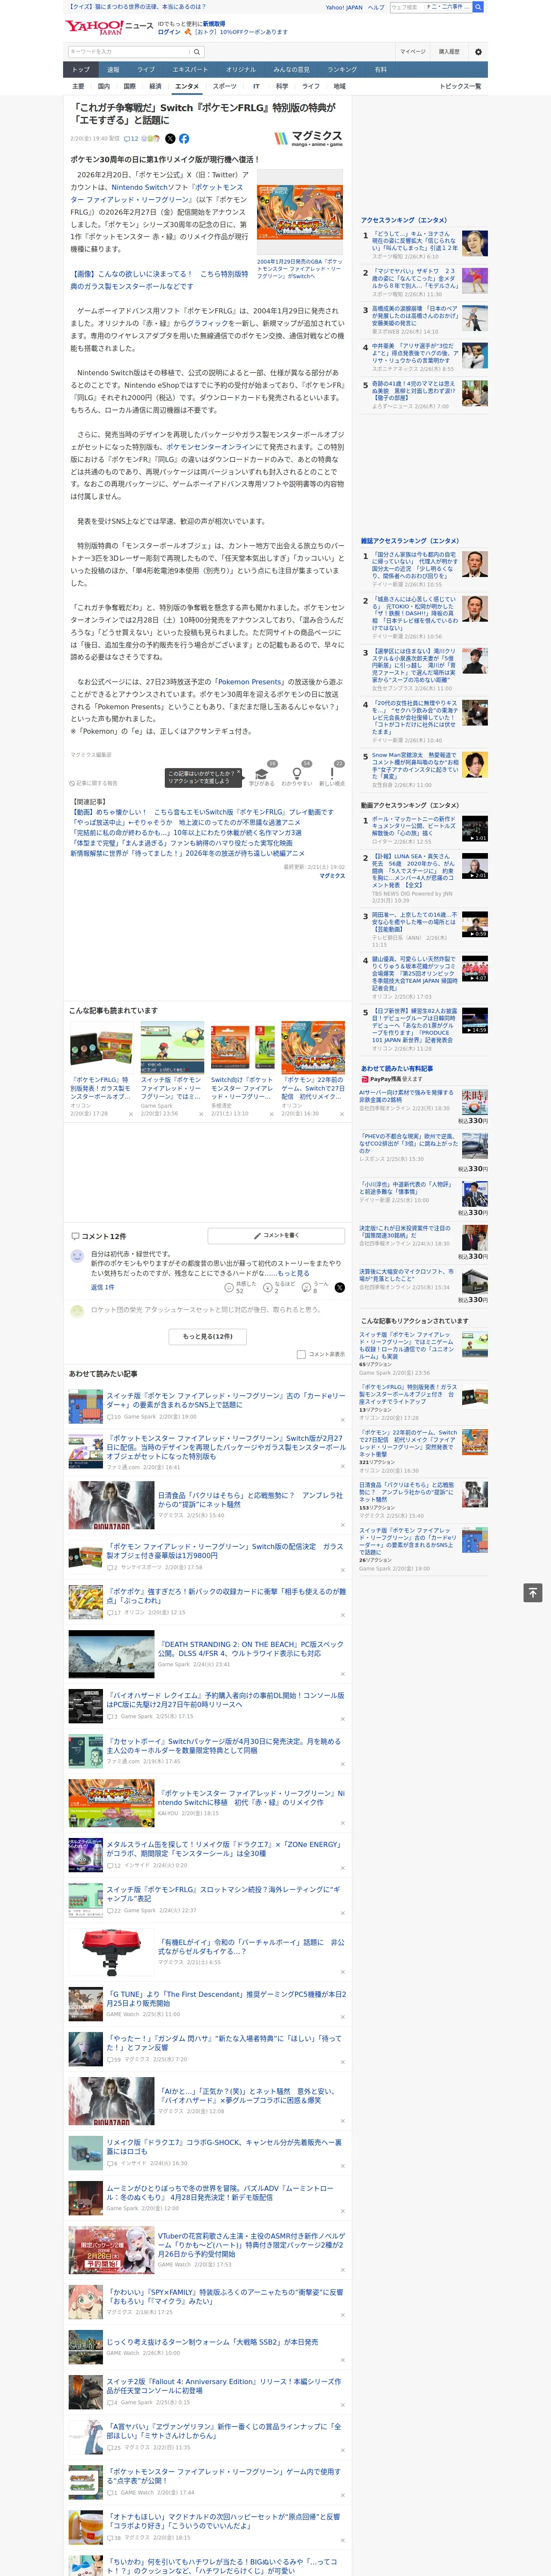
Task: Click the コメントを書く button
Action: [x=276, y=1236]
